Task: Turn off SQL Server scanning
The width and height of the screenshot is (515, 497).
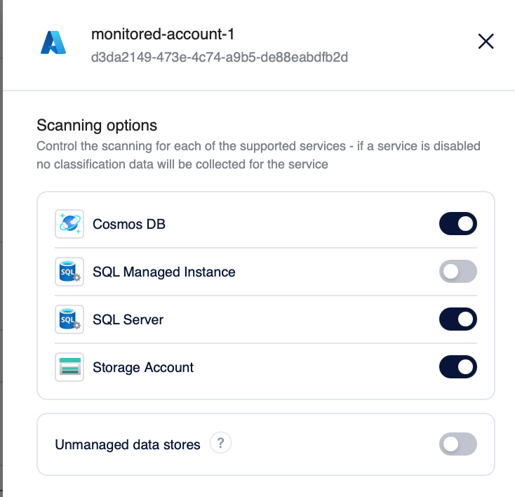Action: (x=458, y=319)
